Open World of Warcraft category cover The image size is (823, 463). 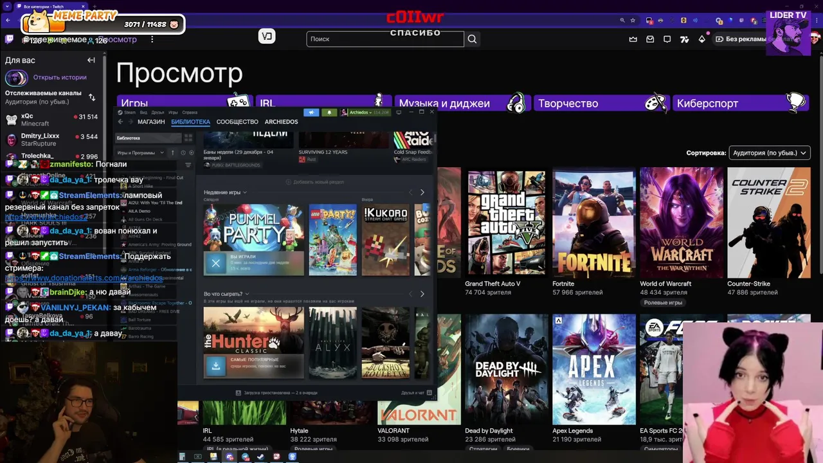pos(681,222)
